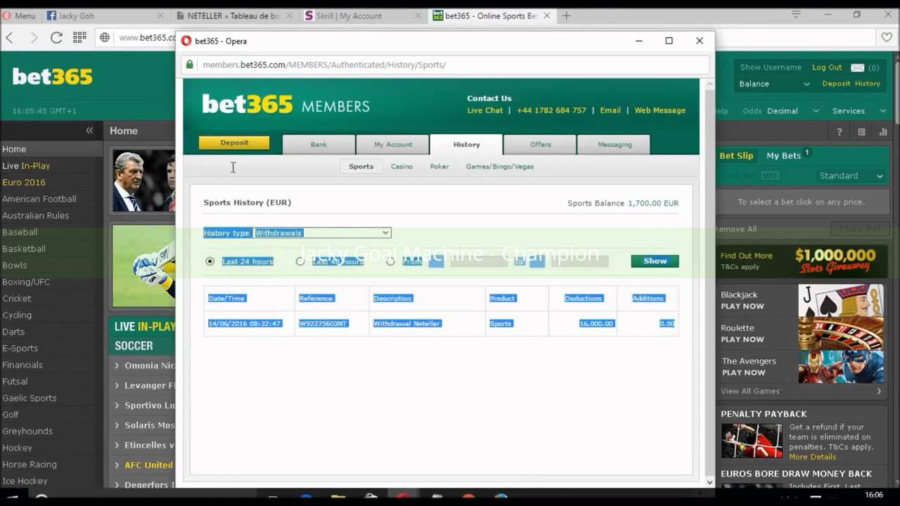This screenshot has width=900, height=506.
Task: Click the yellow Deposit button
Action: 234,143
